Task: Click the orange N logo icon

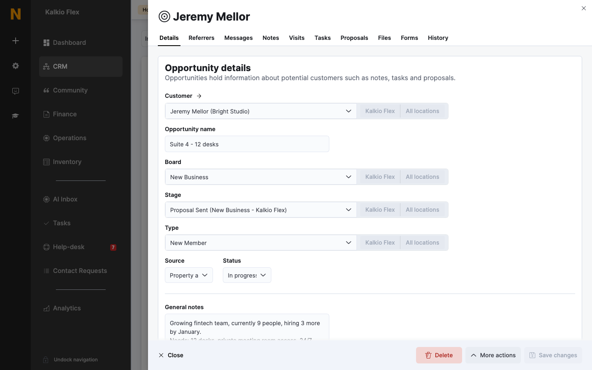Action: click(16, 14)
